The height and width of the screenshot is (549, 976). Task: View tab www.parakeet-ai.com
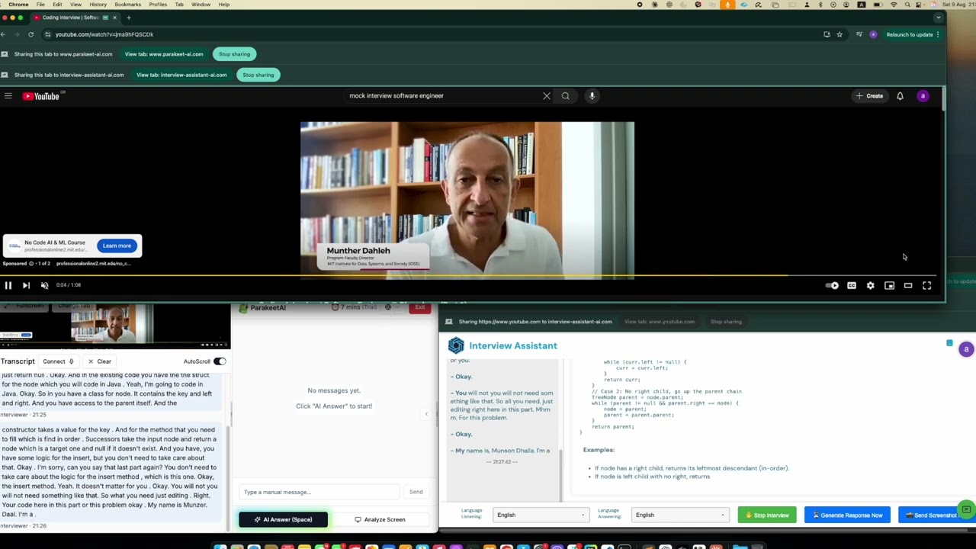(164, 54)
